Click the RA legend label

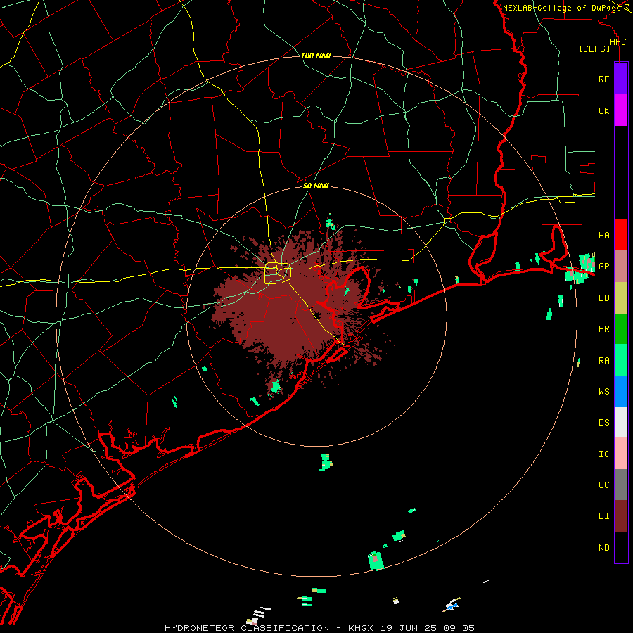coord(603,360)
